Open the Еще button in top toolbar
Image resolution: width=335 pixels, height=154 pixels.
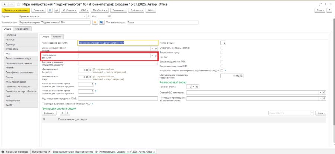tap(320, 10)
